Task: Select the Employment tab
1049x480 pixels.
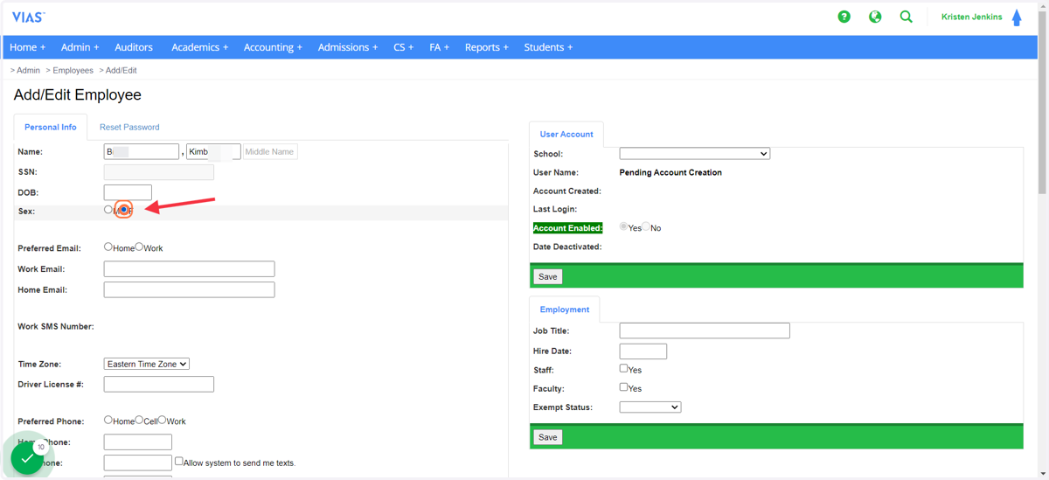Action: click(565, 310)
